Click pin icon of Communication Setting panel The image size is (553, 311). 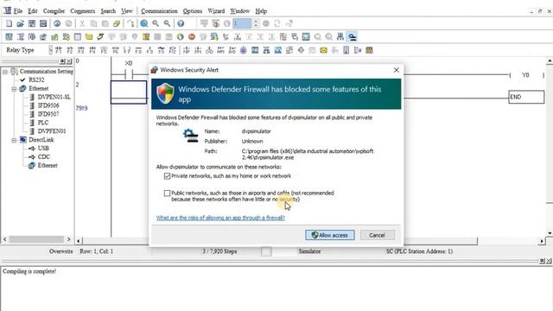[62, 61]
